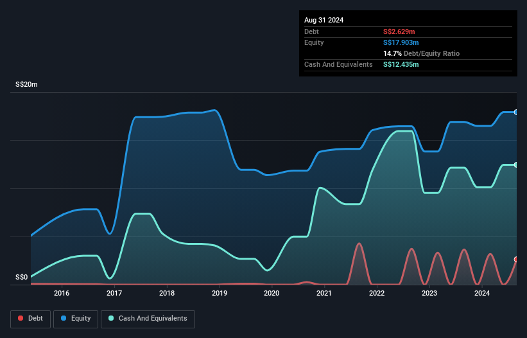Click the 2024 x-axis label
Viewport: 527px width, 338px height.
point(482,293)
